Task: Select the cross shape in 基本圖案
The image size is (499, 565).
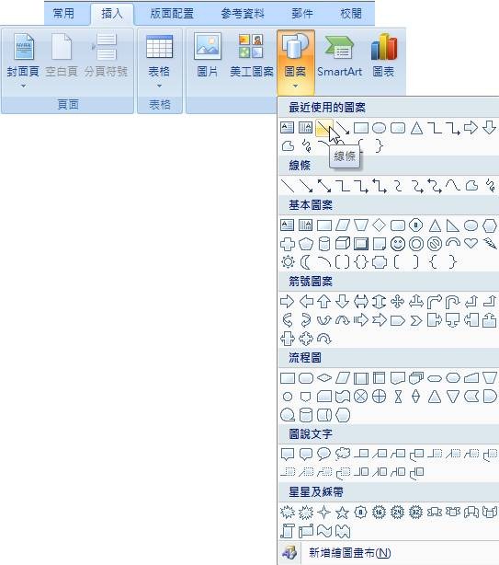Action: 288,244
